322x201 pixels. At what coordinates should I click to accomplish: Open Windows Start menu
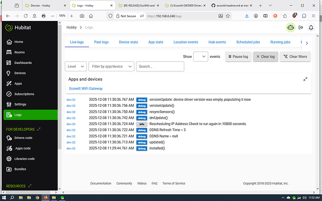(4, 198)
